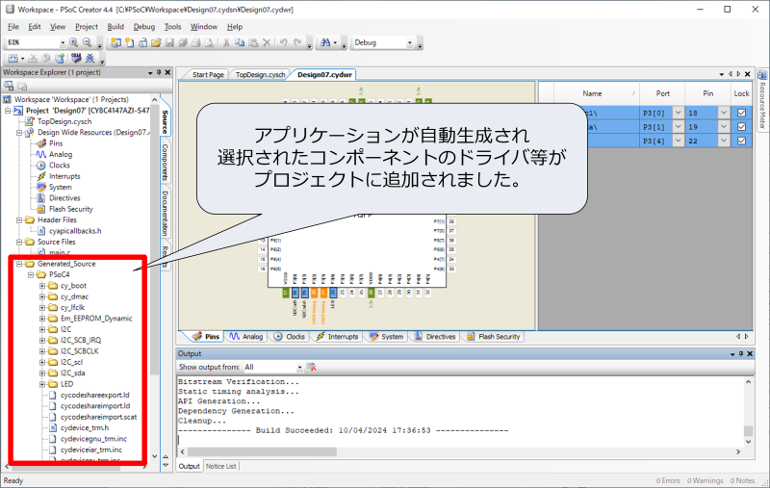Expand the Em_EEPROM_Dynamic folder node

(x=42, y=319)
